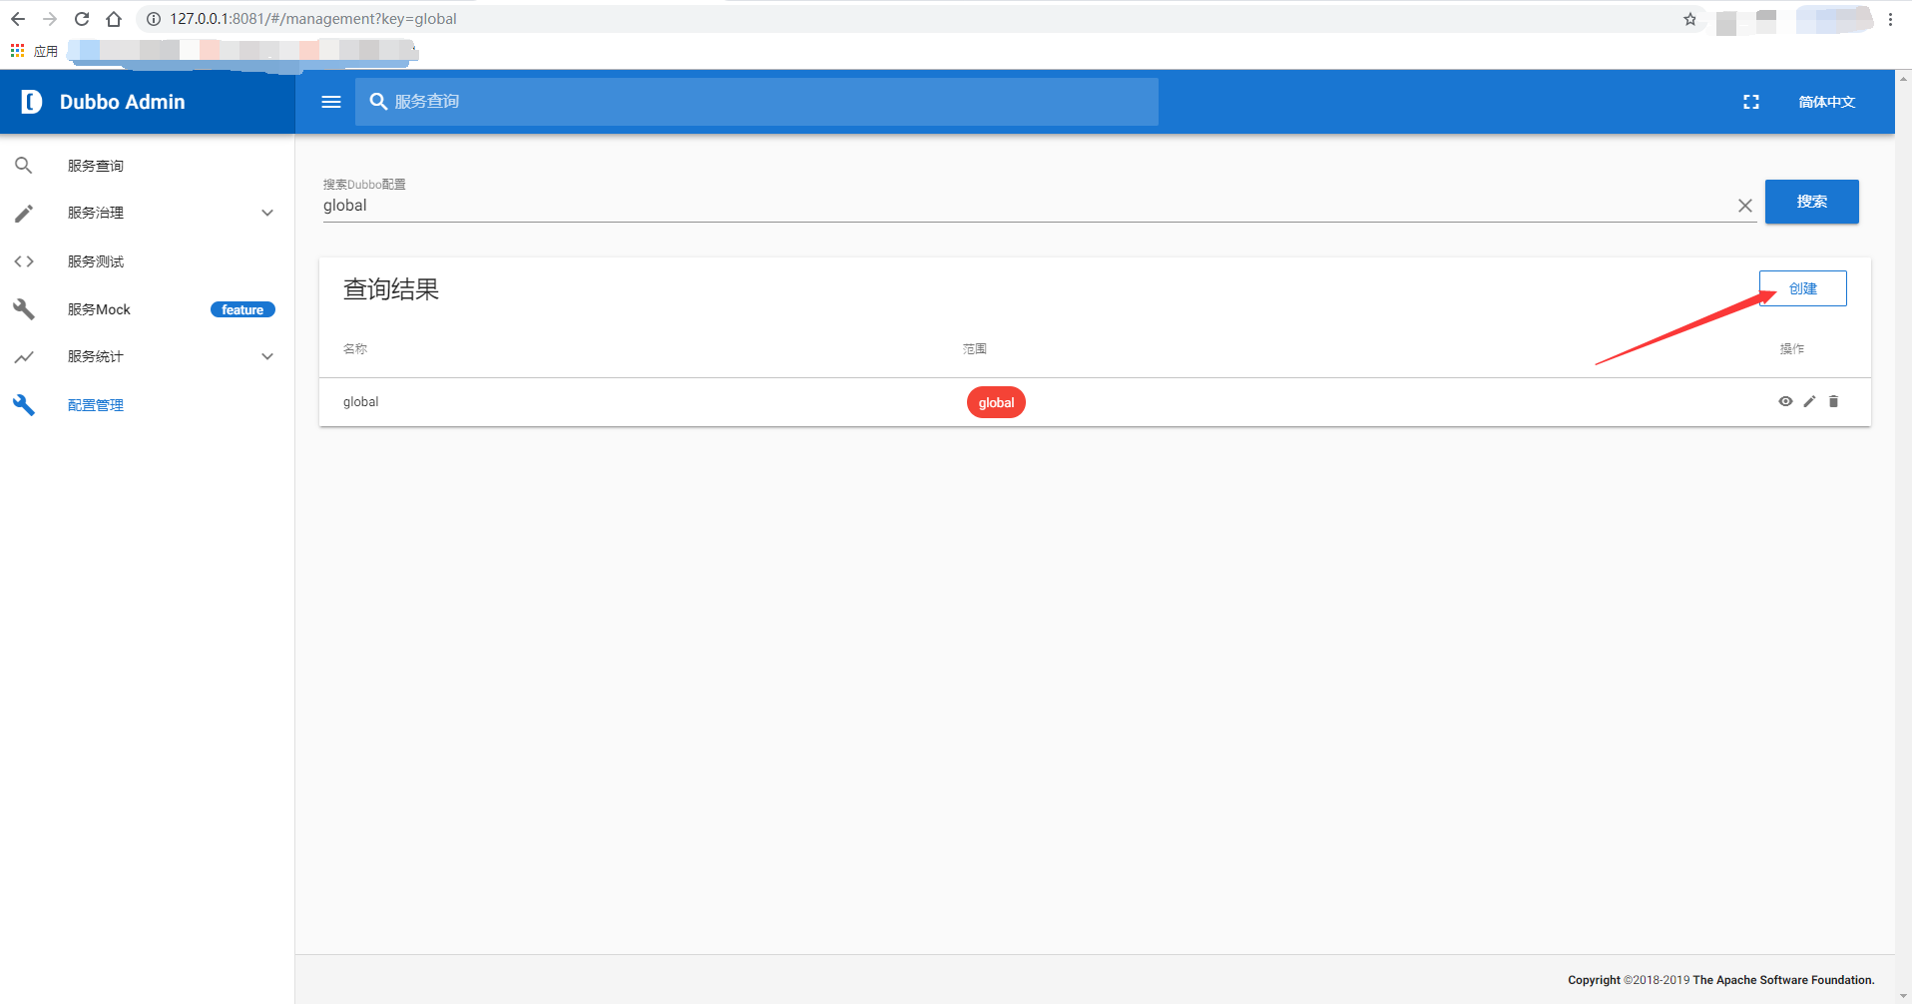1912x1004 pixels.
Task: Reload the browser page
Action: click(x=82, y=19)
